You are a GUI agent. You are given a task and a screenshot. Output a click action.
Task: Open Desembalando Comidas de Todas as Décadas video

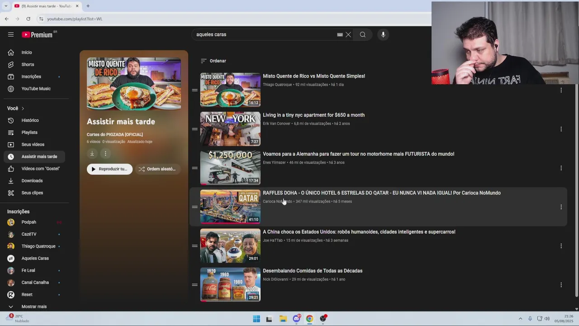[x=313, y=271]
